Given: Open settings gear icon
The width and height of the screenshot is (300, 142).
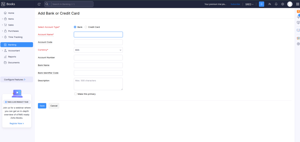Looking at the screenshot, I should (283, 4).
